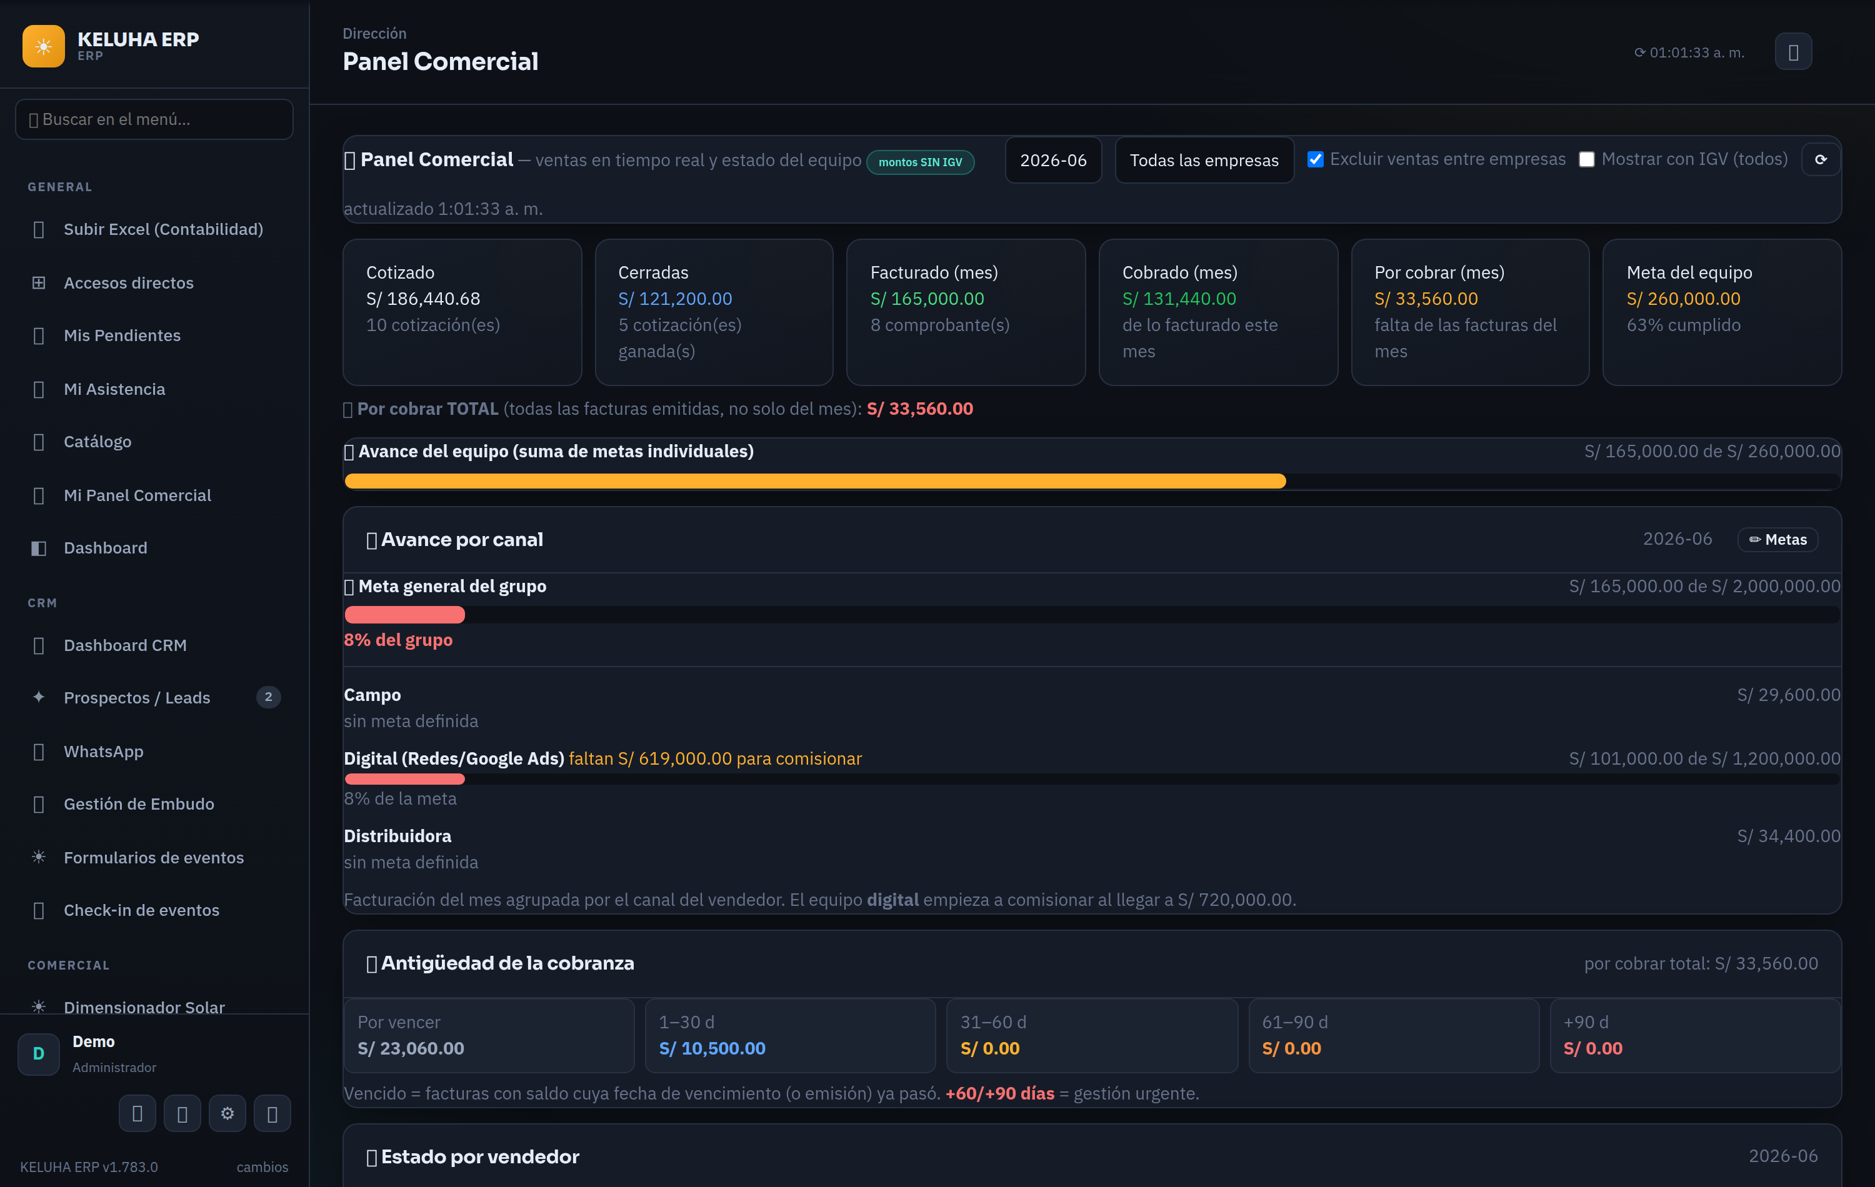This screenshot has height=1187, width=1875.
Task: Click the 1–30 d aging box
Action: [791, 1036]
